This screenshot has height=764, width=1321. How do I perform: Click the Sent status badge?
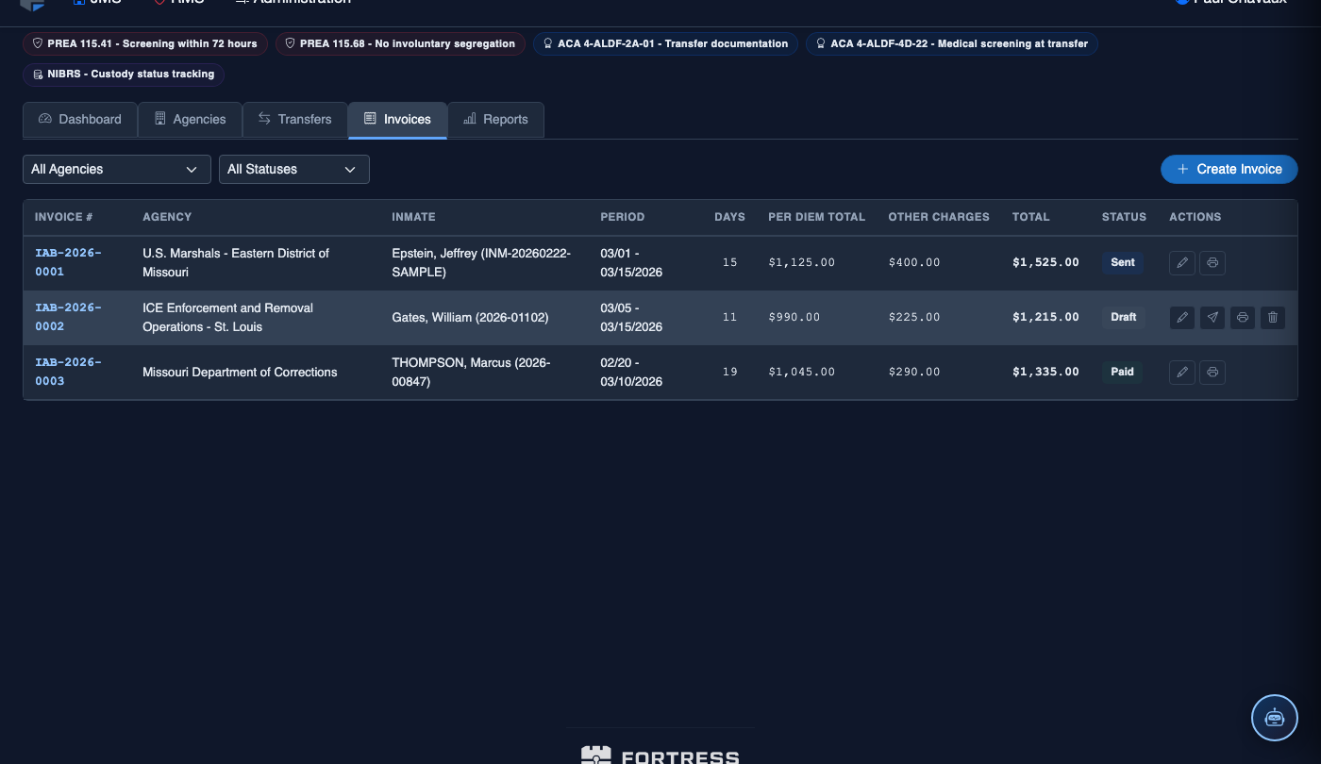click(x=1122, y=263)
